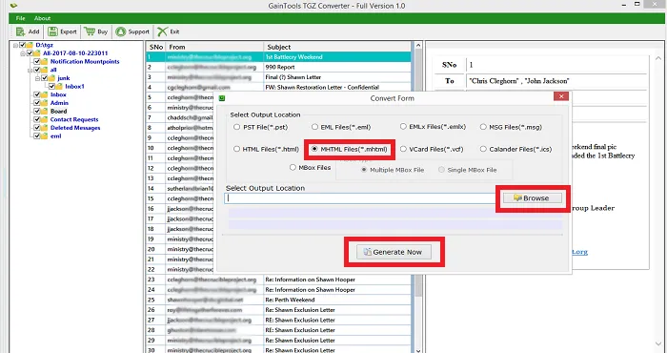Collapse the All-2017-08-10-223011 tree node

click(23, 53)
